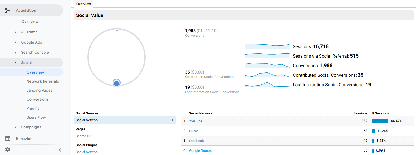The height and width of the screenshot is (155, 416).
Task: Click the Social Network column header
Action: click(200, 113)
